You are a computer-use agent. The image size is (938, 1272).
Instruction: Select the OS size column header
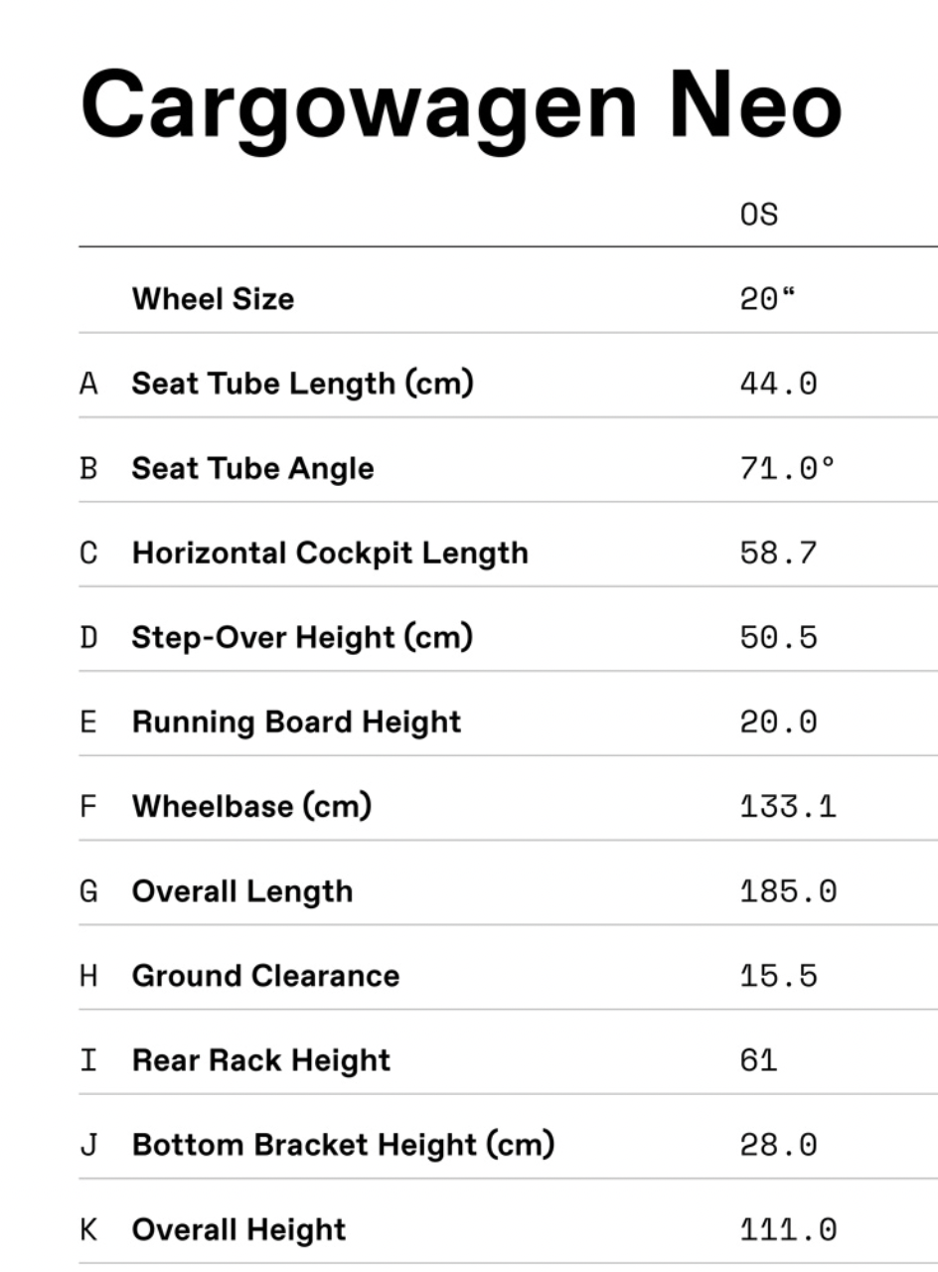pyautogui.click(x=759, y=214)
